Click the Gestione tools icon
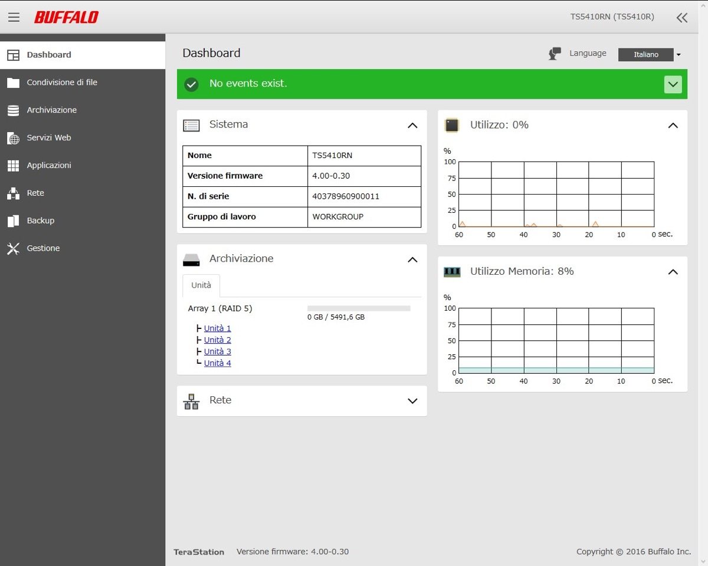 coord(14,248)
